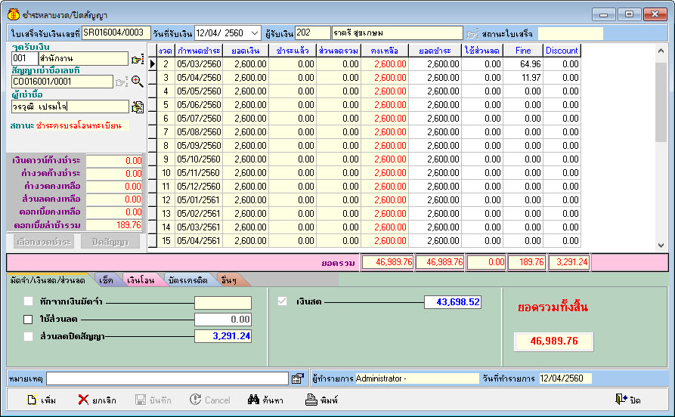Click the lookup hand icon beside receiver name
The height and width of the screenshot is (417, 675).
pos(472,33)
